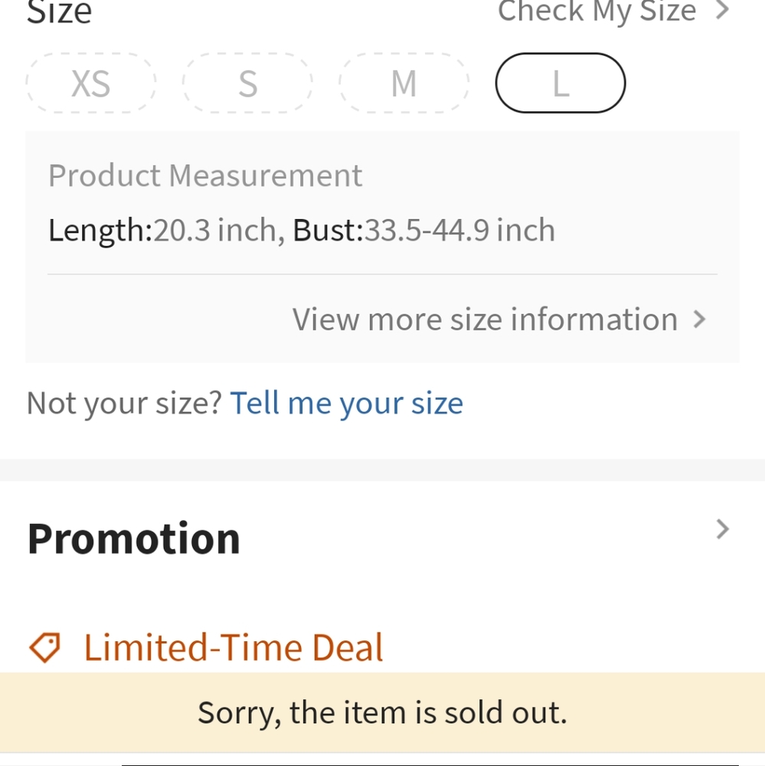Click the Product Measurement label
Screen dimensions: 765x766
click(x=205, y=175)
